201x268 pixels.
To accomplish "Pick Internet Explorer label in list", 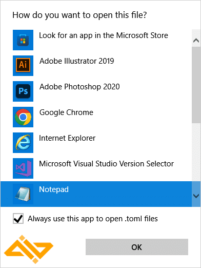I will tap(67, 138).
